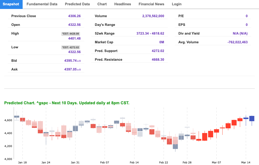Image resolution: width=259 pixels, height=165 pixels.
Task: Select the Open row value 4322.56
Action: (74, 25)
